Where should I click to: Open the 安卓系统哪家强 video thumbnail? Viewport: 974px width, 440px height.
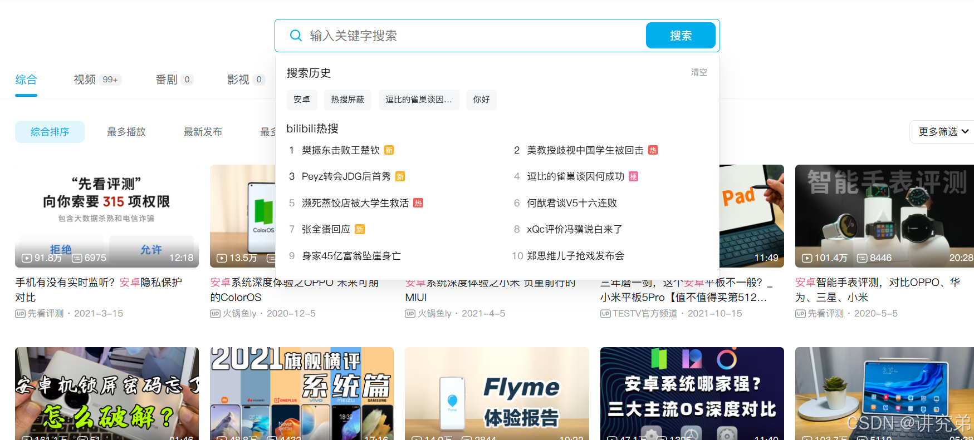[692, 393]
